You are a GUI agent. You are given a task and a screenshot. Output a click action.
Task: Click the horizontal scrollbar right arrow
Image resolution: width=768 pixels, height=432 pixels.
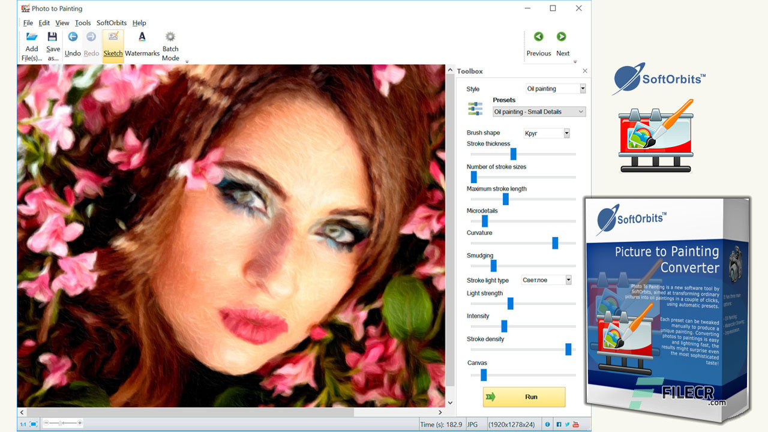click(x=440, y=412)
